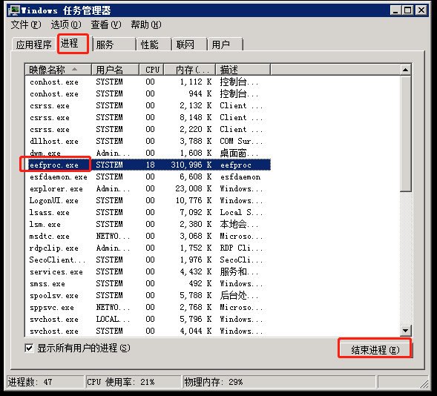The height and width of the screenshot is (396, 437).
Task: Click the scrollbar up arrow
Action: click(x=406, y=70)
